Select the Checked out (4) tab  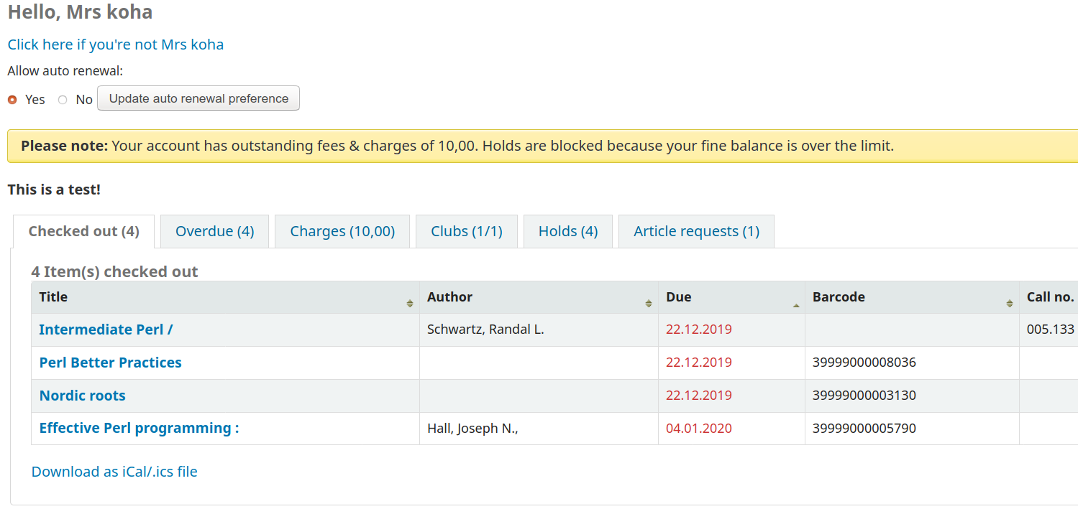83,231
